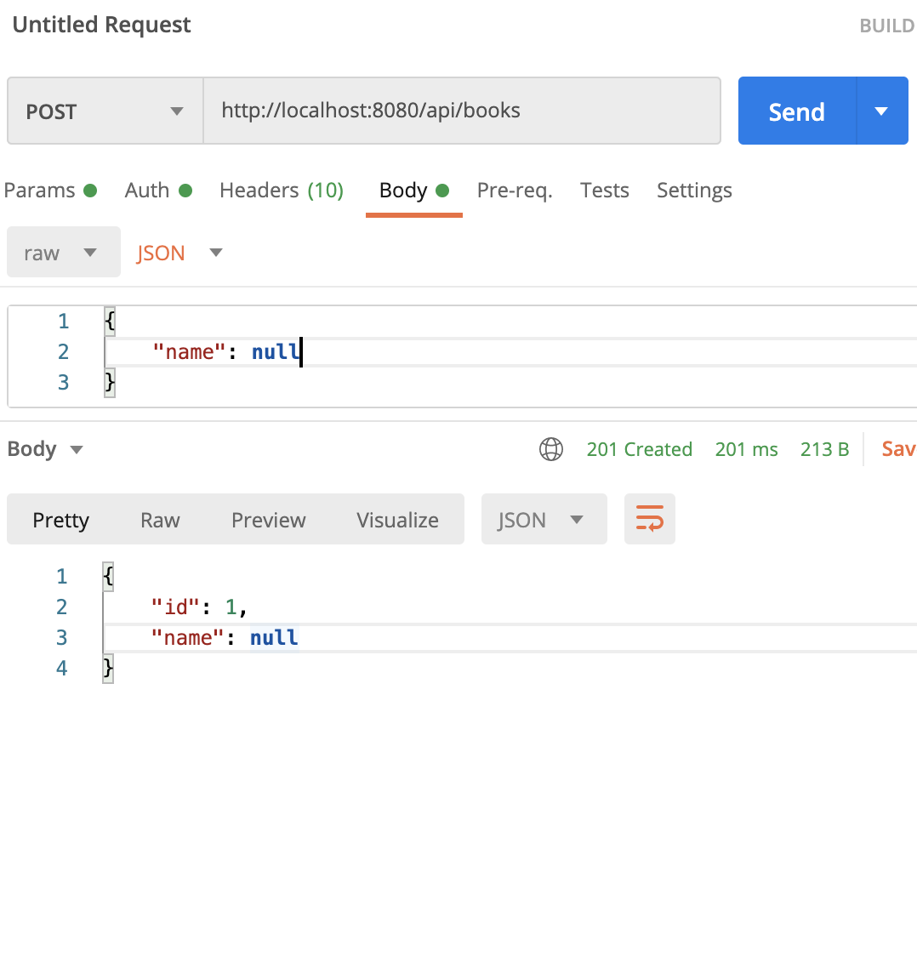Click the Save response link
This screenshot has width=917, height=980.
(x=899, y=449)
